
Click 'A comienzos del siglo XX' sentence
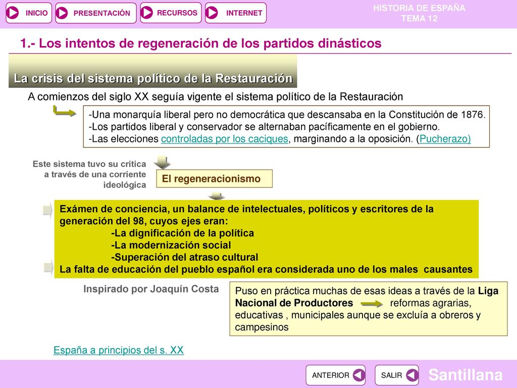click(215, 96)
